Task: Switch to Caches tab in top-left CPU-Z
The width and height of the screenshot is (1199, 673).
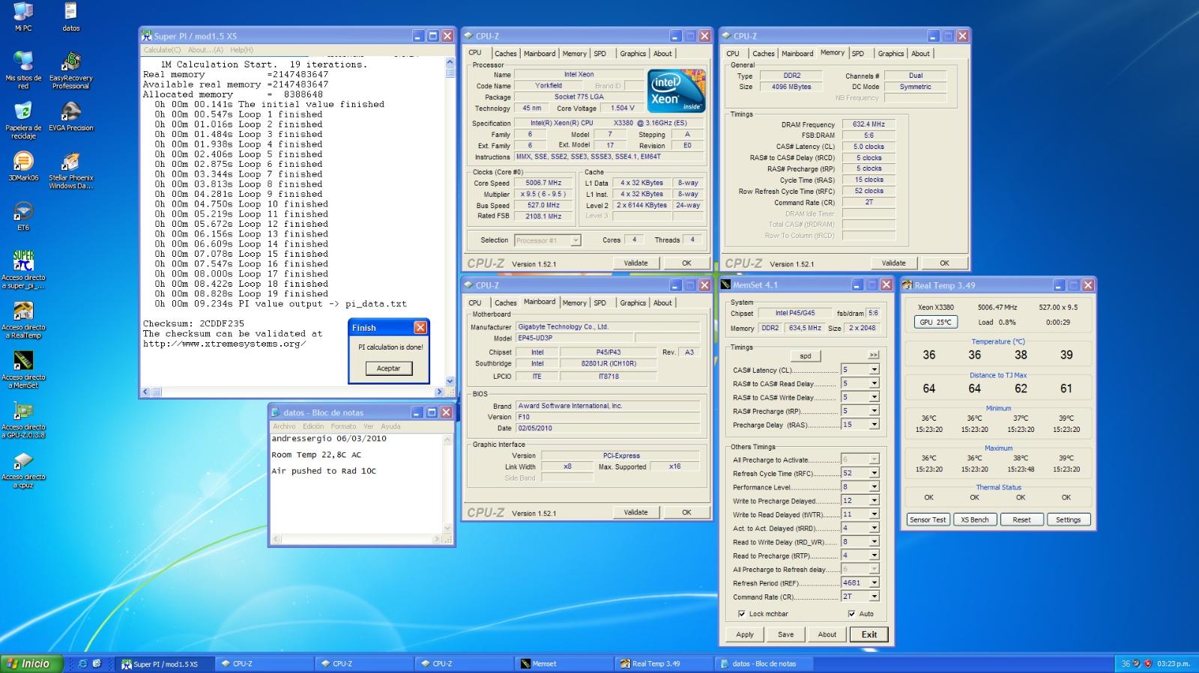Action: click(505, 53)
